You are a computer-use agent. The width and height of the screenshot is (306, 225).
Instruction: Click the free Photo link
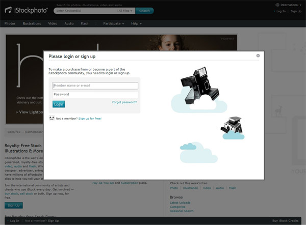174,188
